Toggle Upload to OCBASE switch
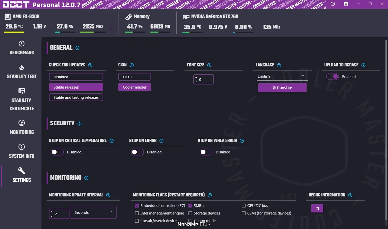This screenshot has width=388, height=229. [x=333, y=77]
